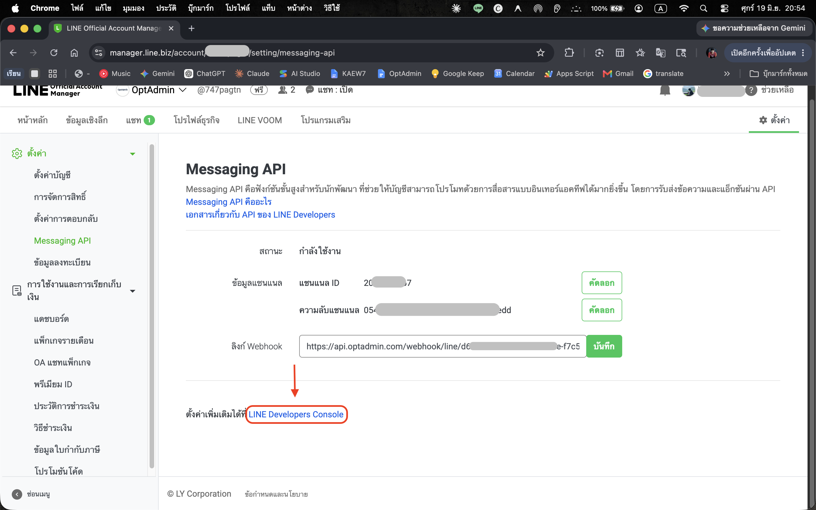Open the Apps Script bookmark

pos(569,74)
